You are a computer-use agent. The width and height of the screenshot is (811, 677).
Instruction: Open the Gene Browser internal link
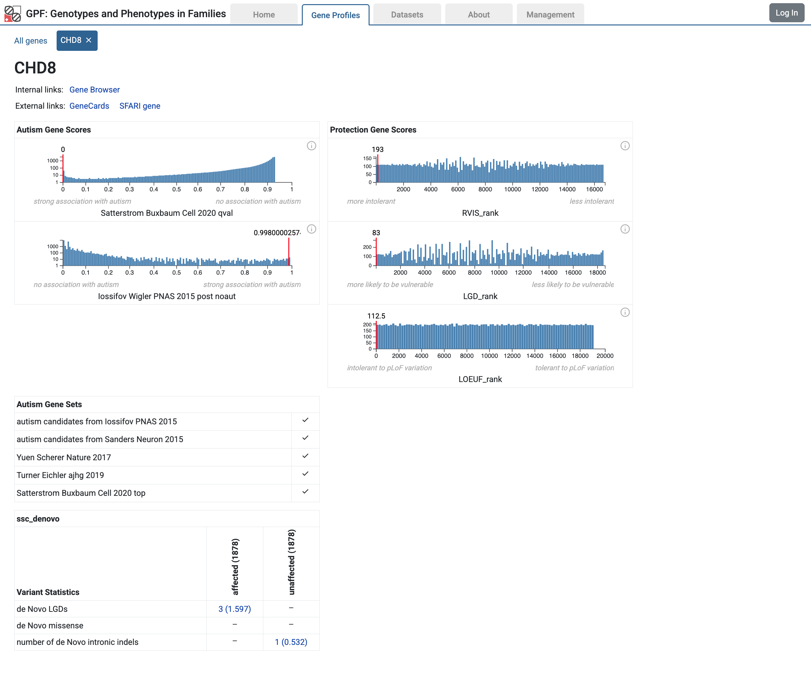tap(94, 90)
